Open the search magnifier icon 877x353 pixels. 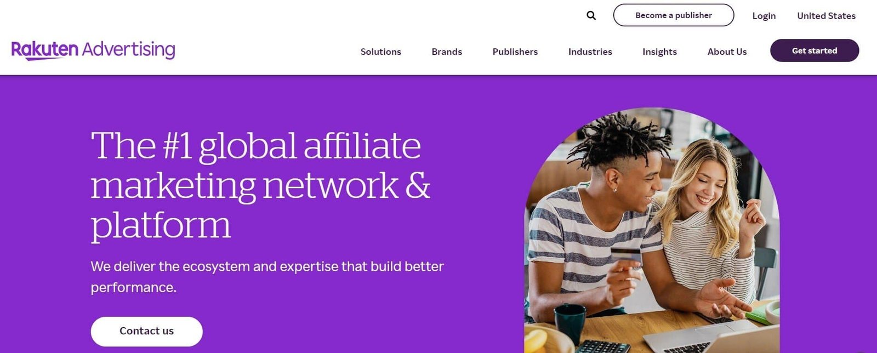click(x=591, y=15)
